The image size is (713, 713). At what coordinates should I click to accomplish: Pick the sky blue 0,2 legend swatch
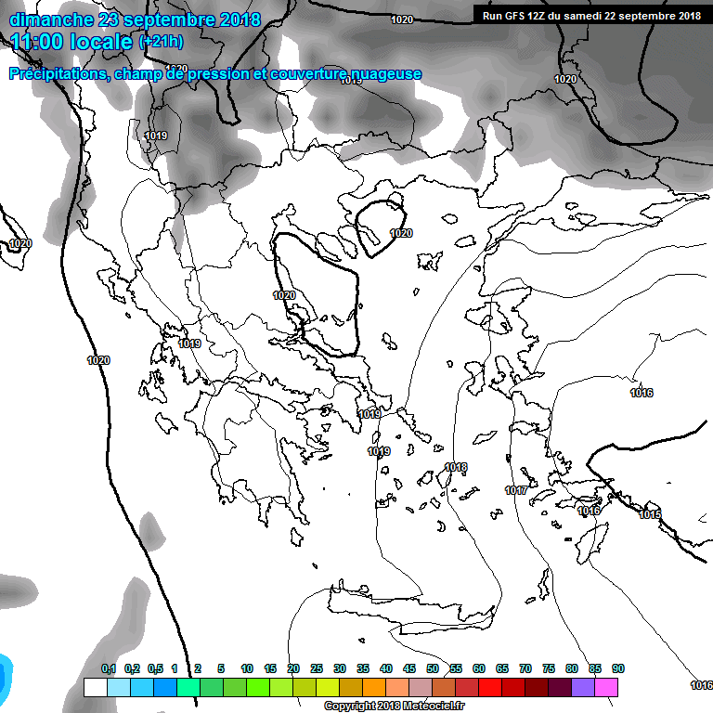pos(142,687)
